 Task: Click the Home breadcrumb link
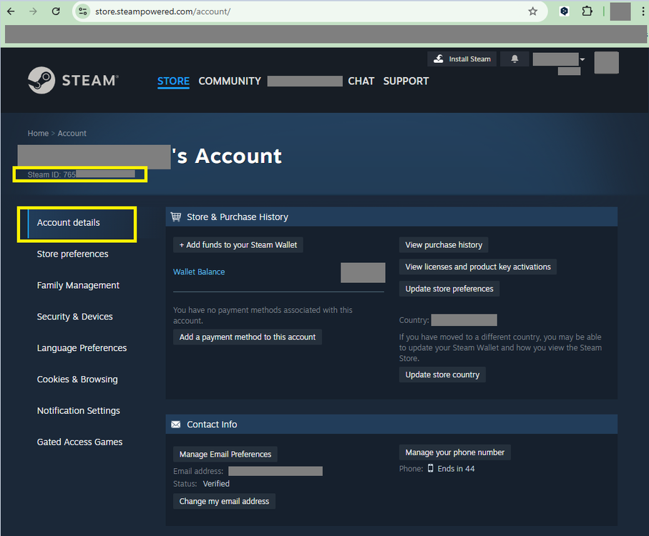38,134
